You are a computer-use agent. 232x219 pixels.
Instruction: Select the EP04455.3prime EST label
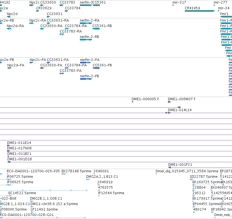[206, 204]
